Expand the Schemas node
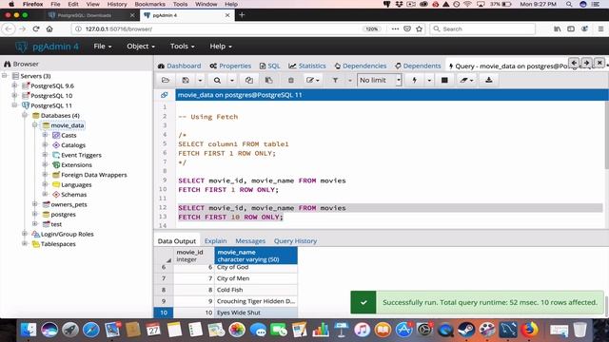Image resolution: width=609 pixels, height=342 pixels. [45, 194]
